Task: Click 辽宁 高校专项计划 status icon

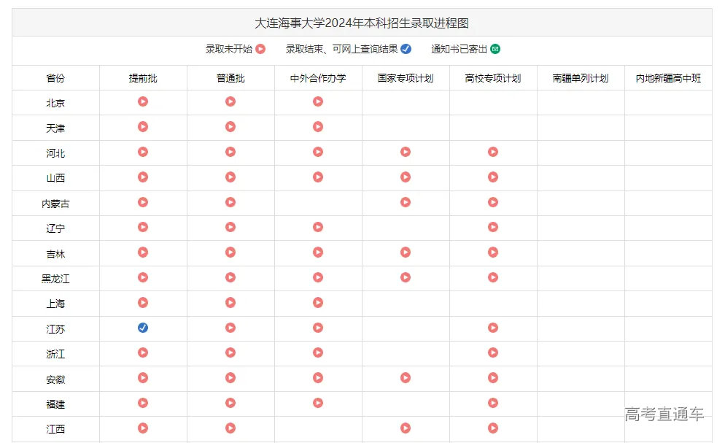Action: [x=493, y=227]
